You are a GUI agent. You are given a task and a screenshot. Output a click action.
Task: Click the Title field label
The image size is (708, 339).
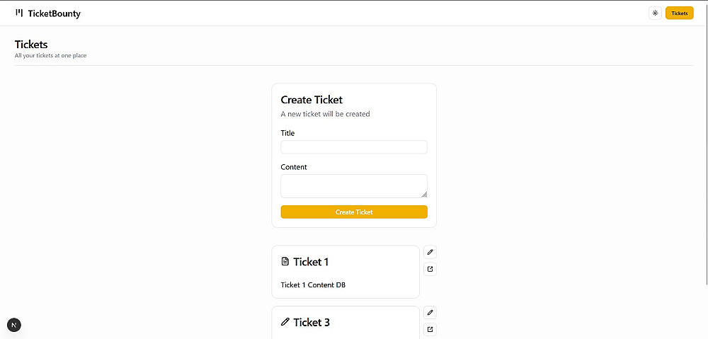point(287,133)
